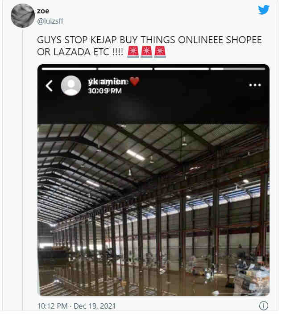286x314 pixels.
Task: Click the story time 10:09 PM
Action: 105,91
